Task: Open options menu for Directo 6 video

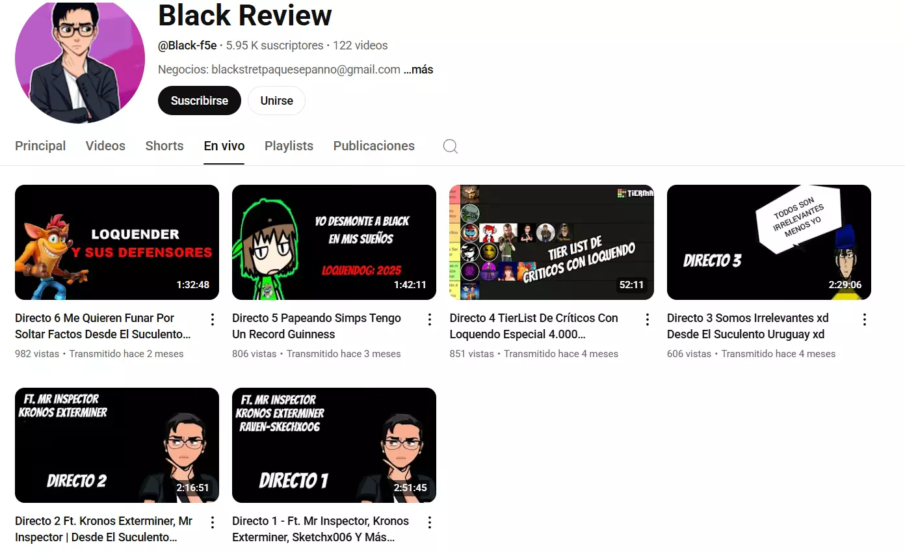Action: click(212, 319)
